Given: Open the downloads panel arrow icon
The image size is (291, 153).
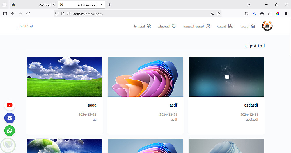Looking at the screenshot, I should click(254, 14).
